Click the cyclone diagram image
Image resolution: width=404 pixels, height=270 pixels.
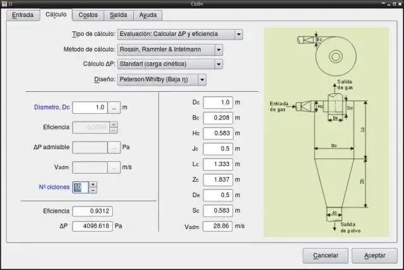coord(327,132)
